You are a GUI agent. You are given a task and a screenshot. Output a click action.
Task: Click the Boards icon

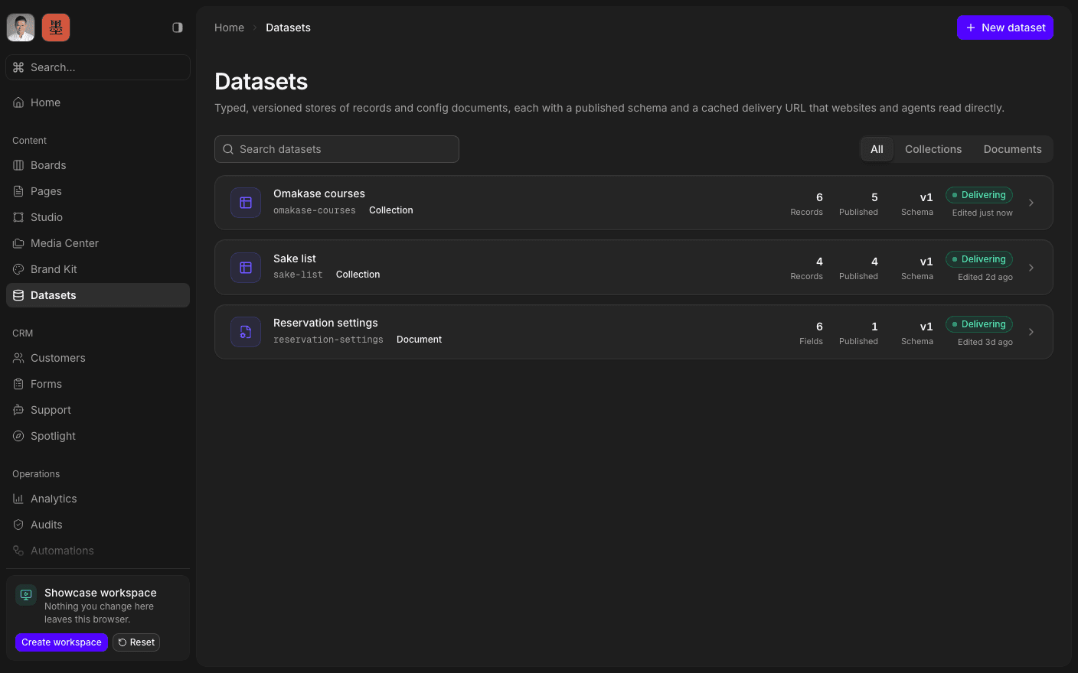pos(18,165)
